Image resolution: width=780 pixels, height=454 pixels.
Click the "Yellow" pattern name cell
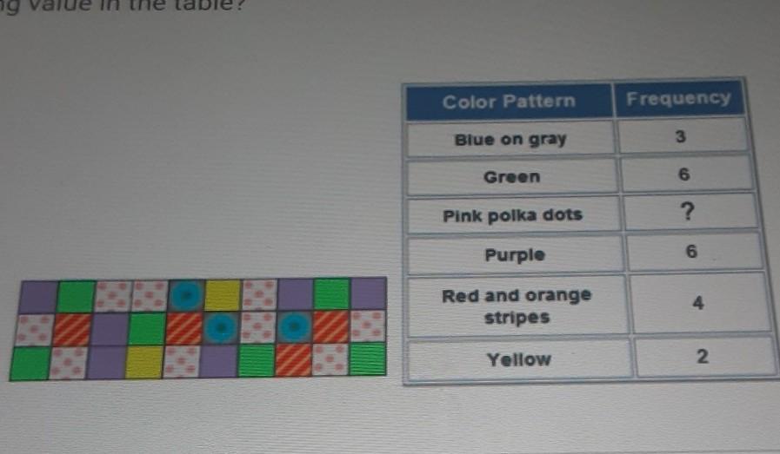pyautogui.click(x=519, y=359)
